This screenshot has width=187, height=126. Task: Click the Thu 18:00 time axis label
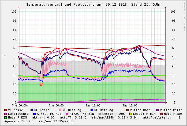tap(130, 106)
